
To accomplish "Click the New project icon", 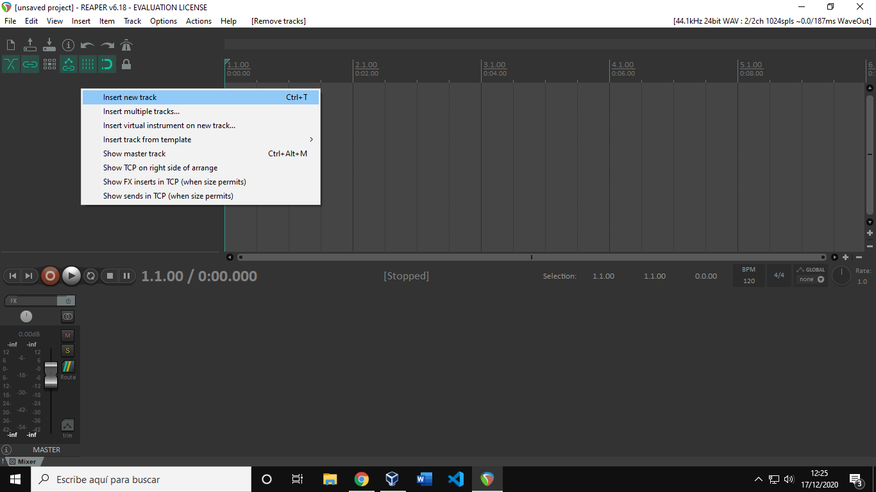I will pos(11,45).
